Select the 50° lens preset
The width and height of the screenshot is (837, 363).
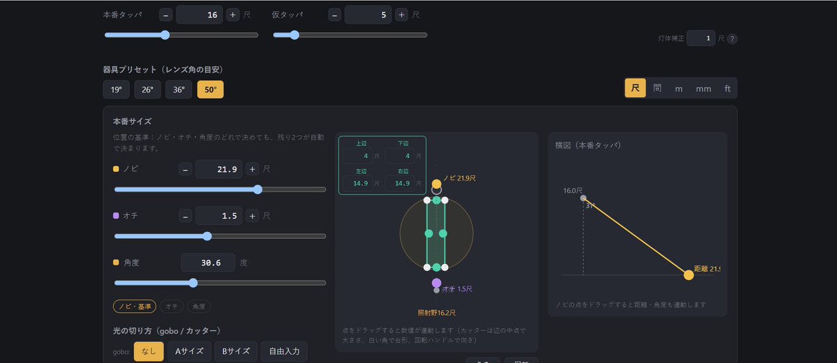[210, 90]
